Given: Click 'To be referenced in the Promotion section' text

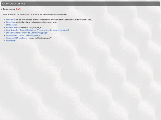Looking at the screenshot, I should tap(54, 20).
